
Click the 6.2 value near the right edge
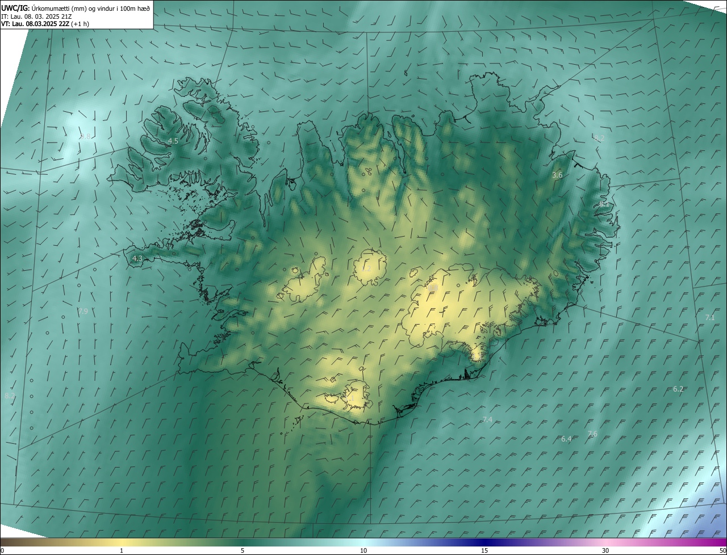coord(678,389)
